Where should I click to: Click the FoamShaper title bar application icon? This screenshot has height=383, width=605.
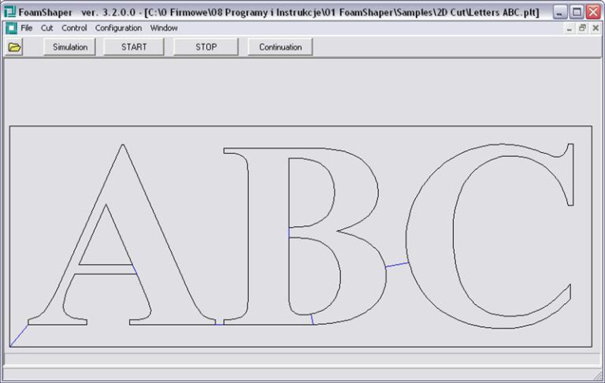[x=10, y=12]
